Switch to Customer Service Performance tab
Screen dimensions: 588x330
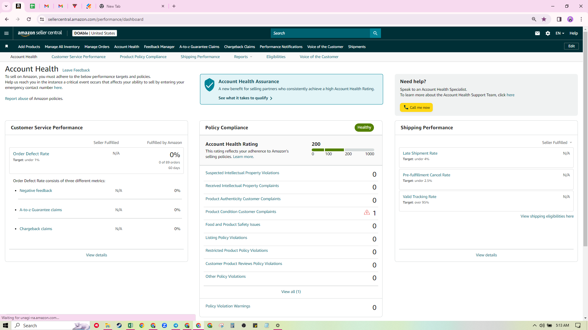tap(78, 57)
